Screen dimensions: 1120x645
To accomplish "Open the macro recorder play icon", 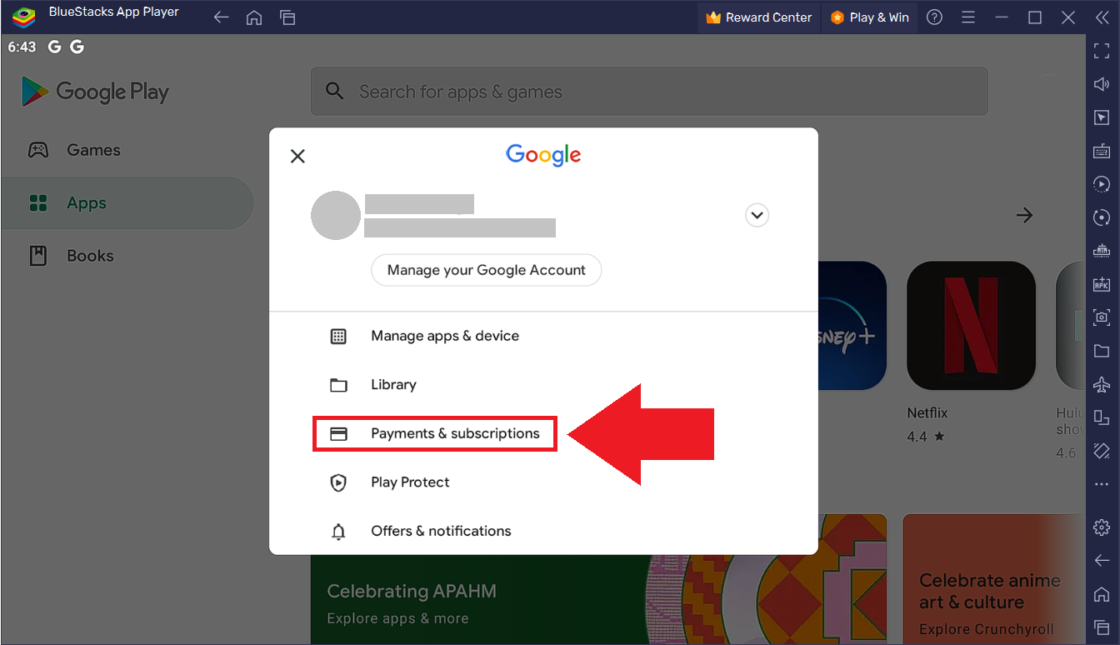I will [x=1102, y=183].
